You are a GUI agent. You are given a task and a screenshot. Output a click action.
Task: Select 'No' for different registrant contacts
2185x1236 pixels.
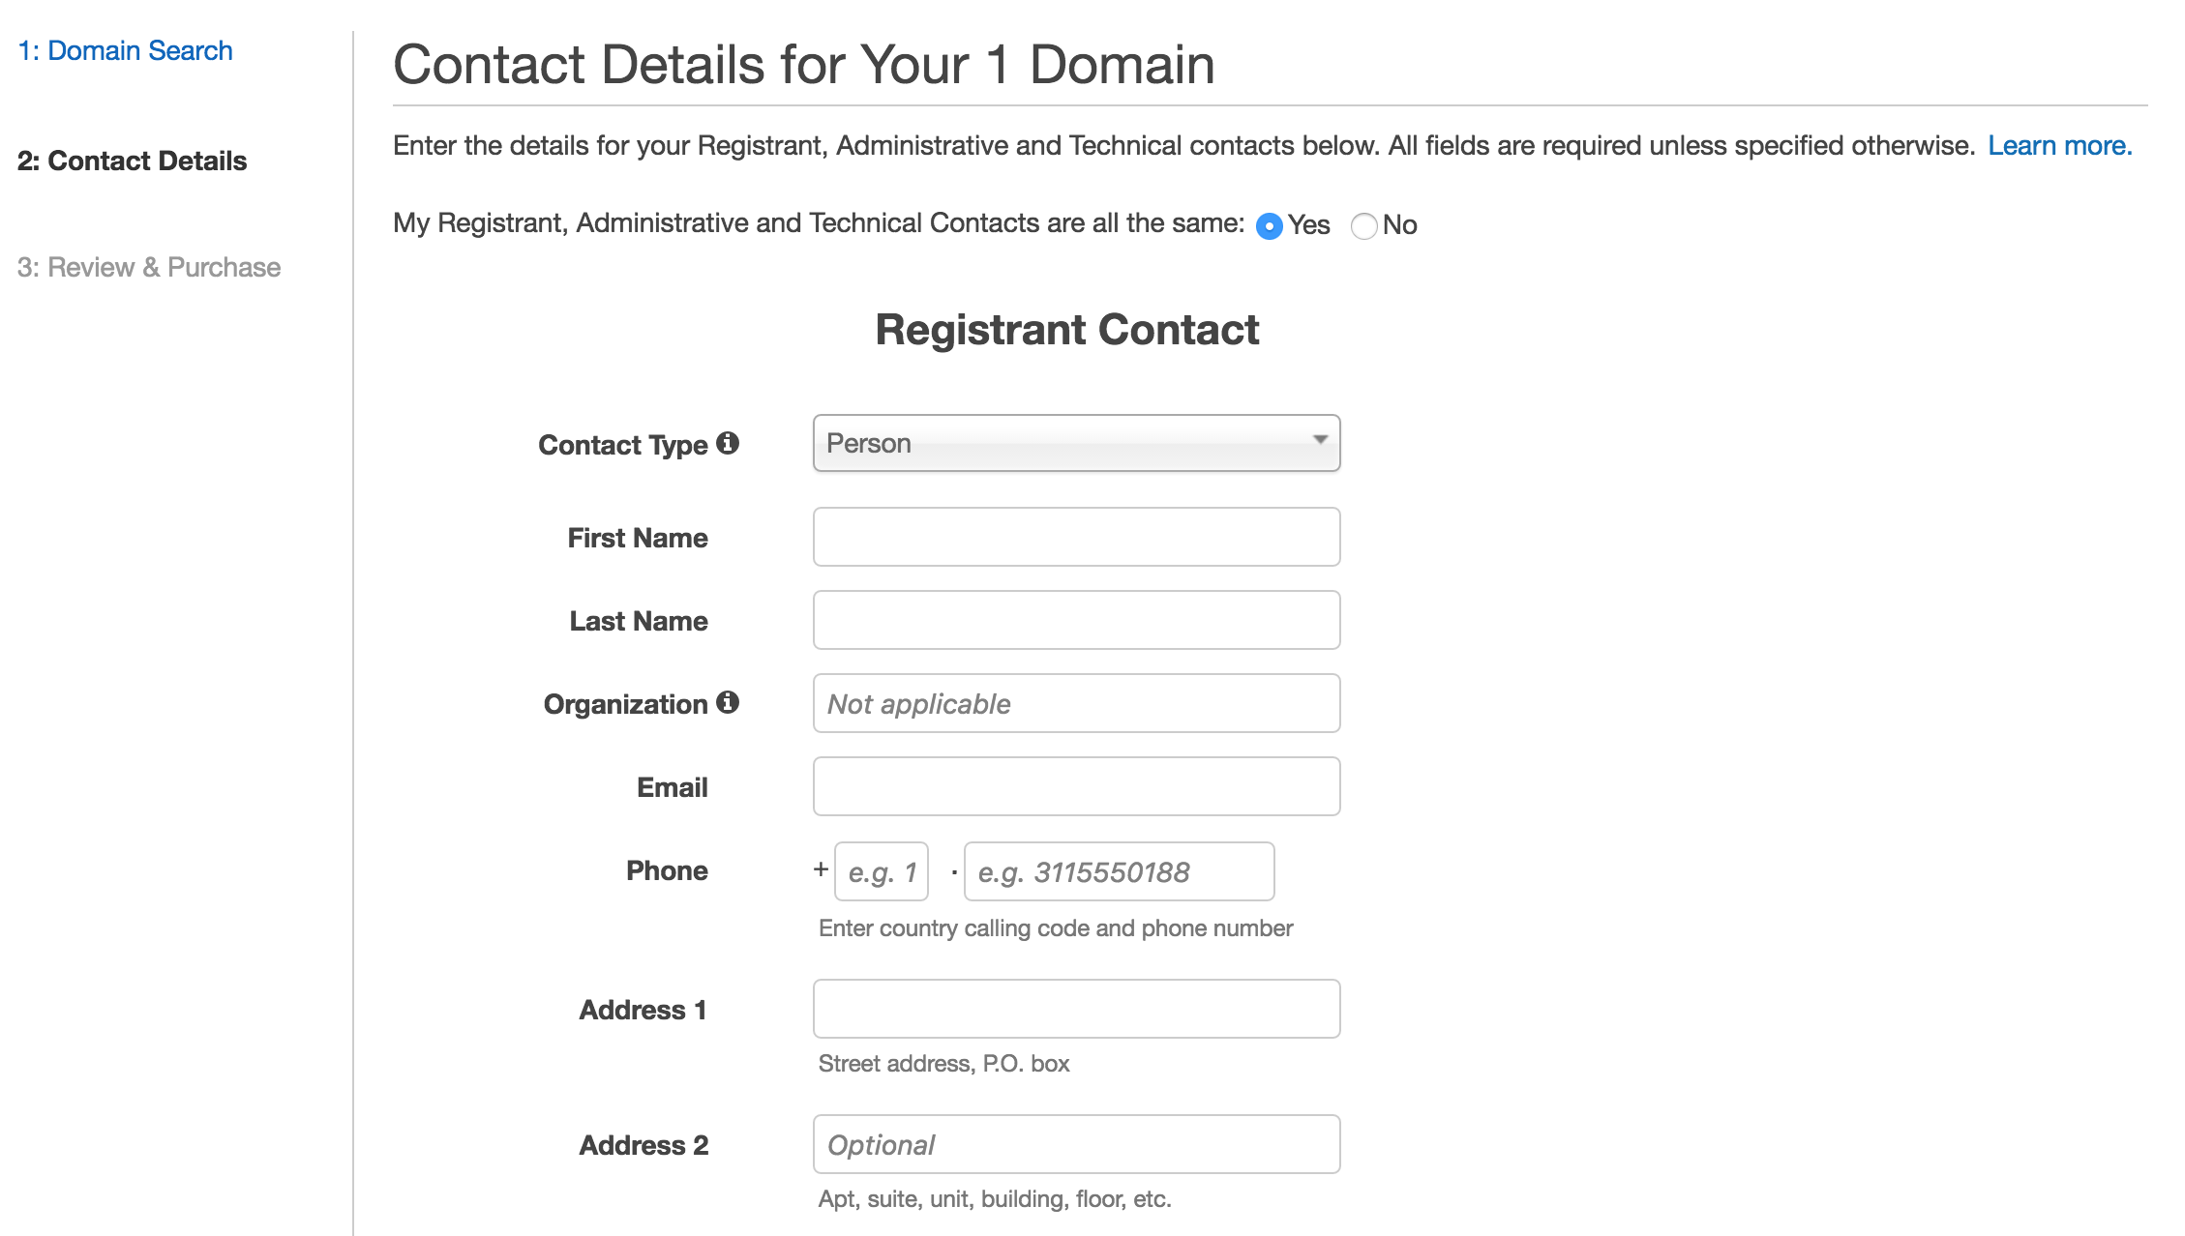[x=1364, y=223]
